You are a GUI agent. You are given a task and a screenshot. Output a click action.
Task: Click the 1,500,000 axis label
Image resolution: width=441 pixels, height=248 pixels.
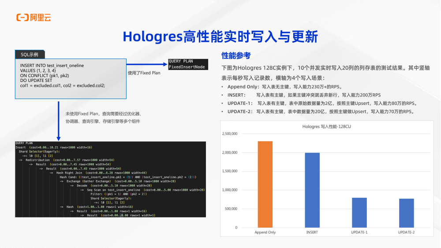tap(230, 171)
